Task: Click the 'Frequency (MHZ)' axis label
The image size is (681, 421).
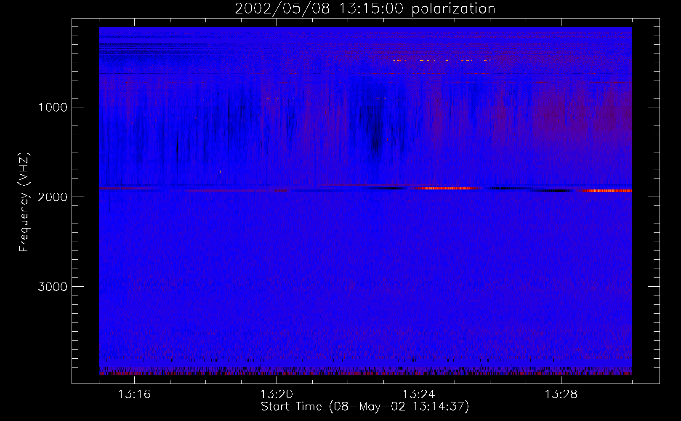Action: pos(24,202)
